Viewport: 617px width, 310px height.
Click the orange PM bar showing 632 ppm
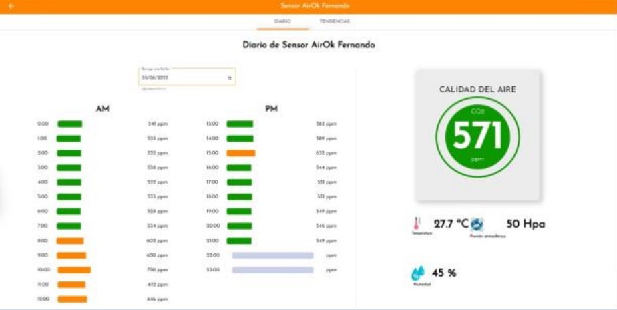240,153
